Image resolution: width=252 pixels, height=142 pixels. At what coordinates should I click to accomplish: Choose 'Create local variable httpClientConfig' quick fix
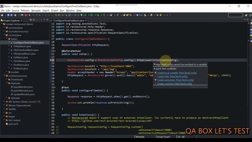pos(177,73)
